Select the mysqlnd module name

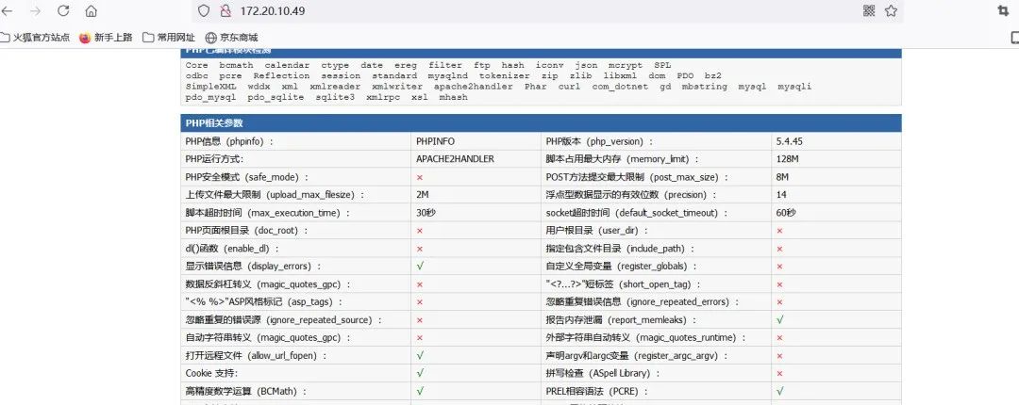[x=448, y=76]
